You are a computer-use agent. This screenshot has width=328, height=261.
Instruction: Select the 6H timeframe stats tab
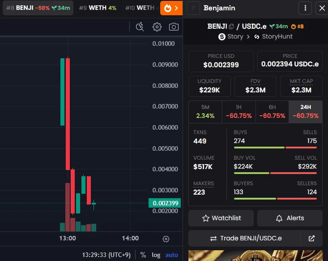click(x=272, y=112)
